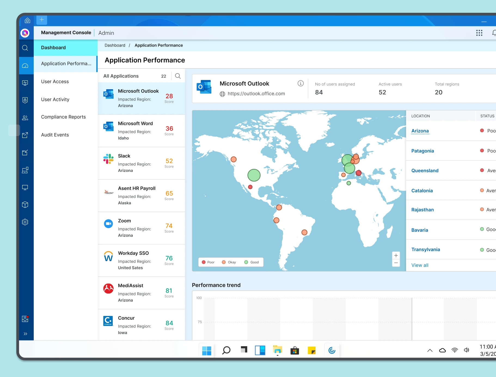Viewport: 496px width, 377px height.
Task: Click the outlook.office.com URL
Action: pos(256,94)
